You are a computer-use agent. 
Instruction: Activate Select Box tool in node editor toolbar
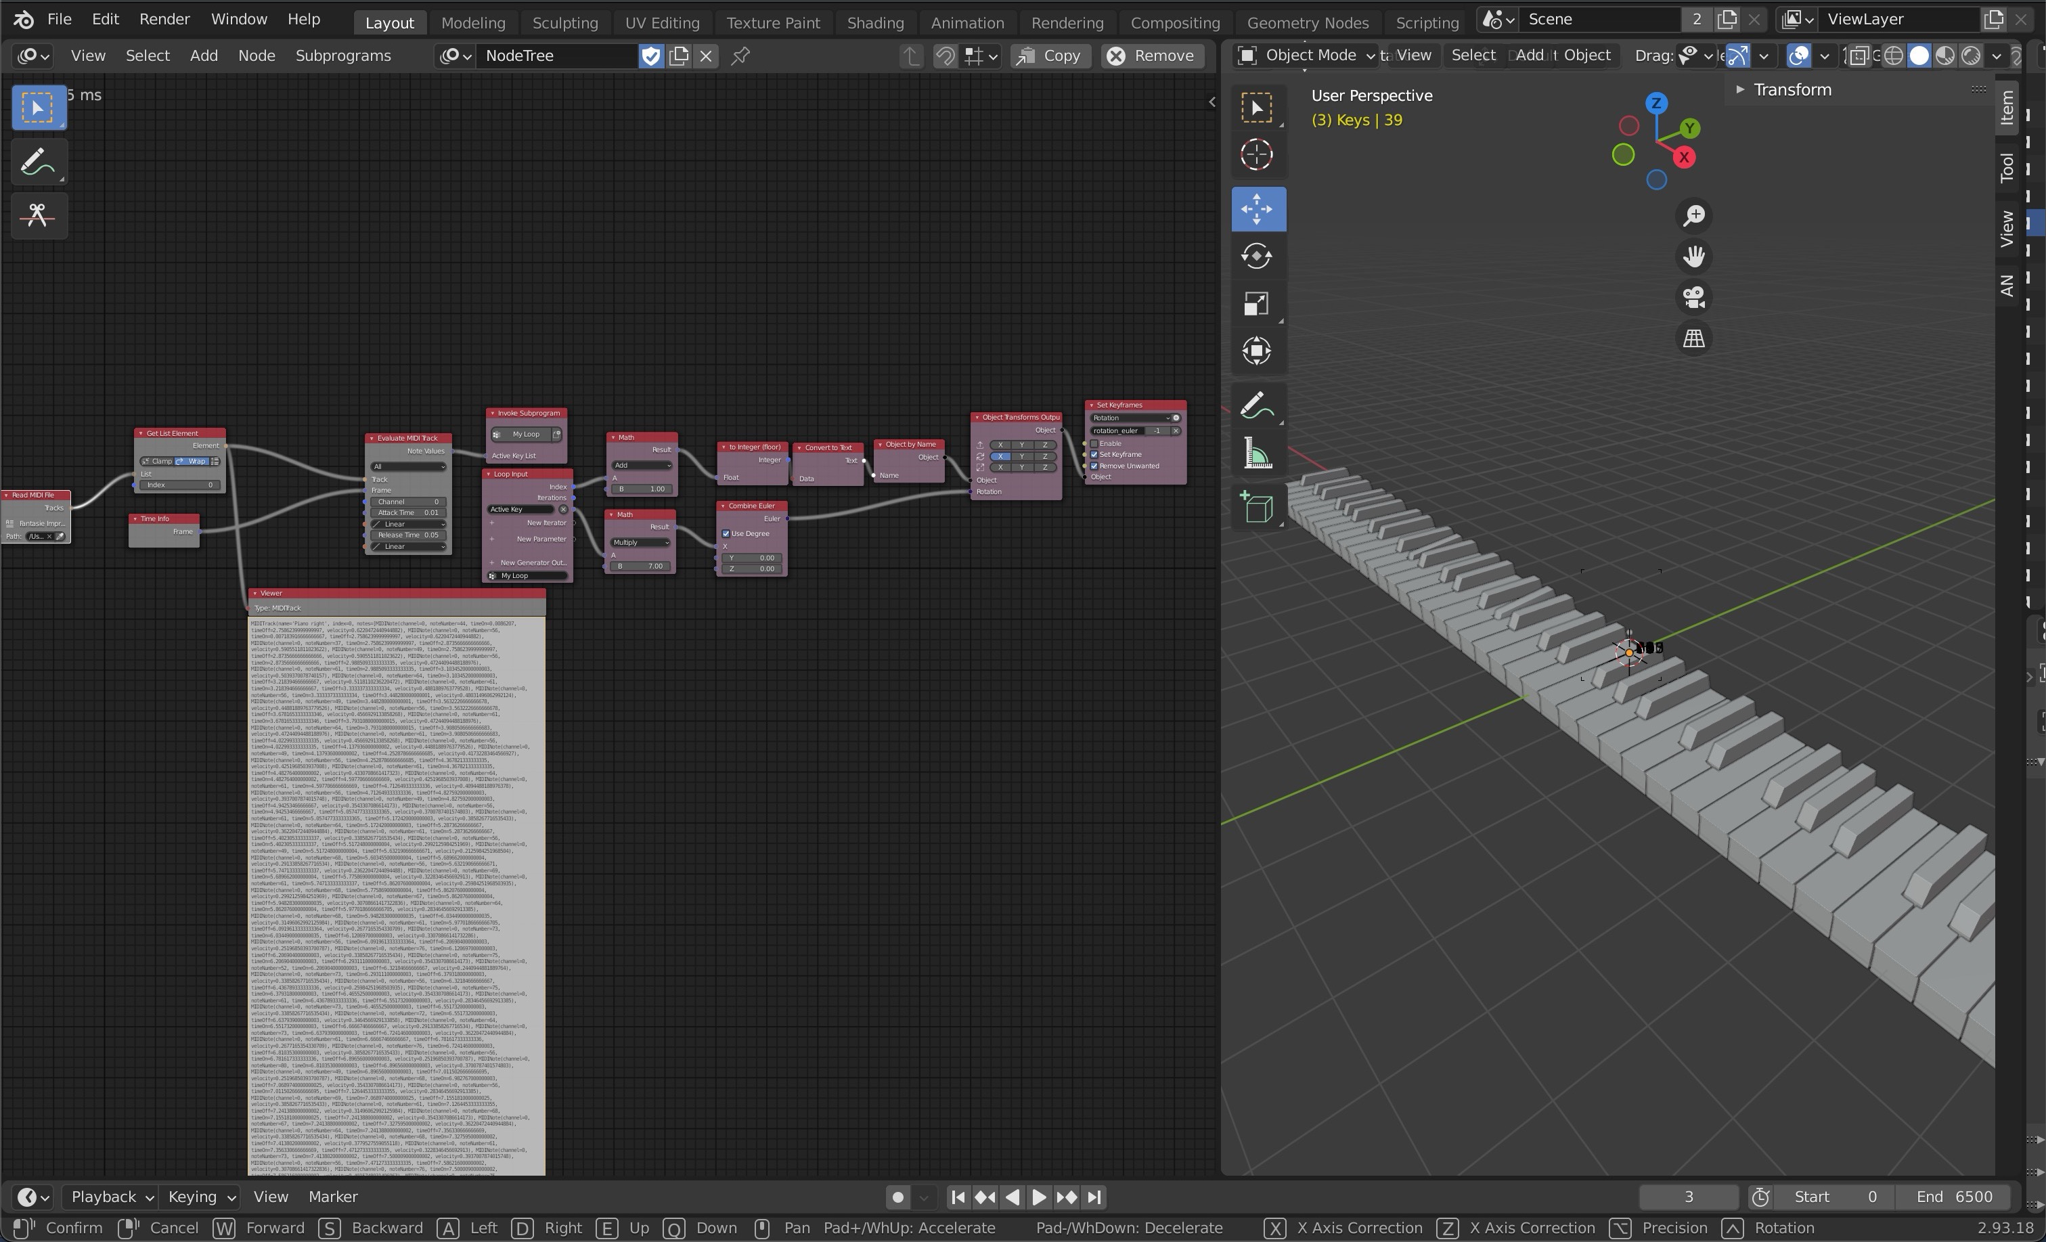(x=38, y=108)
